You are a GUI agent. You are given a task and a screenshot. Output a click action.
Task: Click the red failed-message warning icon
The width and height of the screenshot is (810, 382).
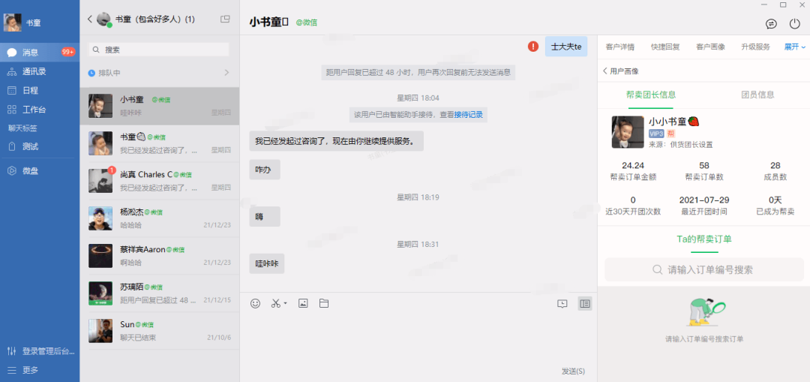pyautogui.click(x=533, y=47)
